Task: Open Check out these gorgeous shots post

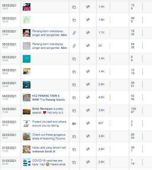Action: pyautogui.click(x=49, y=136)
